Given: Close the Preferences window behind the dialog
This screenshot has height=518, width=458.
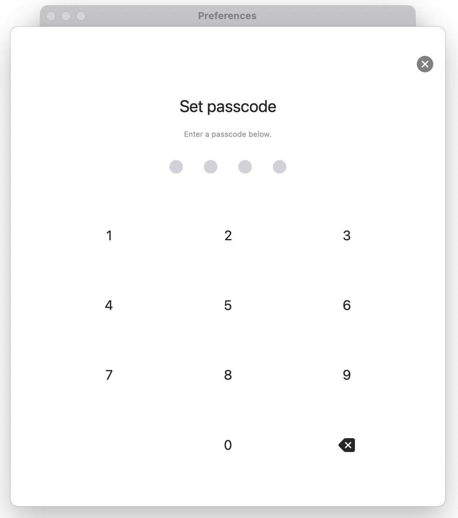Looking at the screenshot, I should pyautogui.click(x=51, y=16).
